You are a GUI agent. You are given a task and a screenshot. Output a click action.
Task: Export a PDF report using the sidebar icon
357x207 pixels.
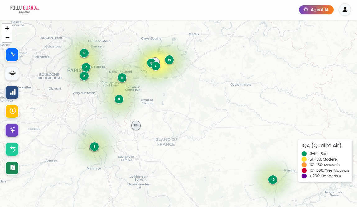[x=12, y=168]
